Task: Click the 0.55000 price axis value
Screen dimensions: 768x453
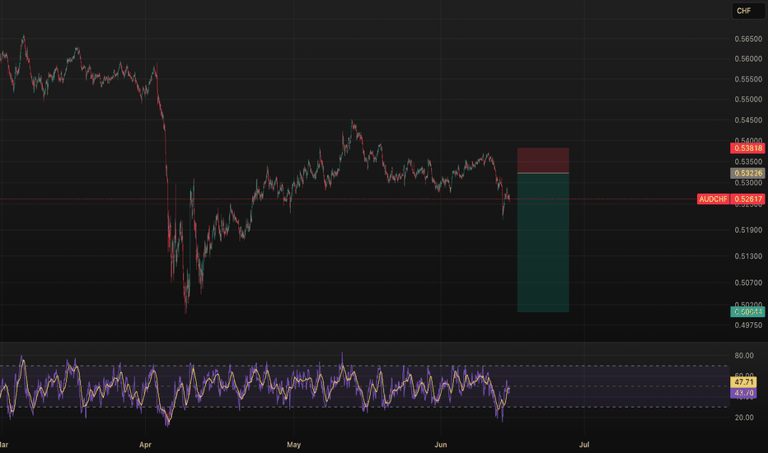Action: pyautogui.click(x=748, y=99)
